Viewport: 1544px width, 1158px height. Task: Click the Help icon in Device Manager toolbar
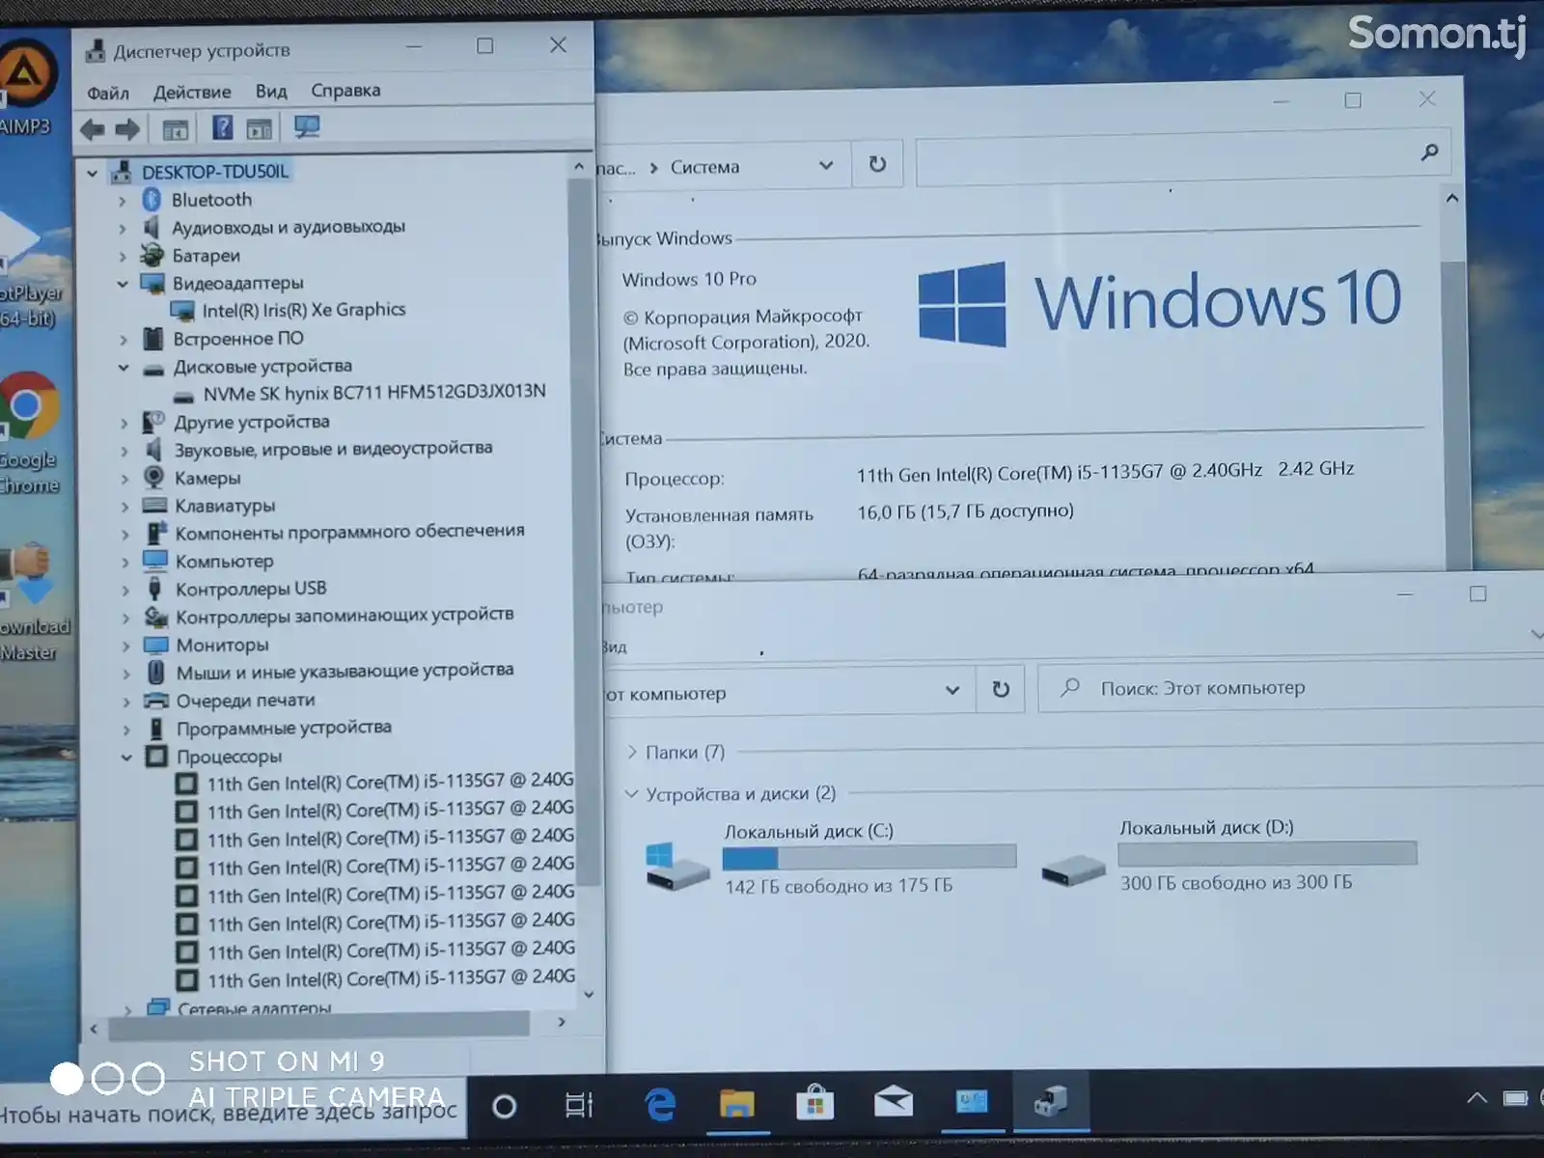pyautogui.click(x=223, y=127)
